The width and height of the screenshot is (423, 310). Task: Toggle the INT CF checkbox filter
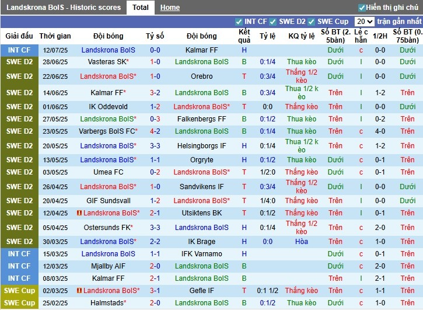(239, 22)
